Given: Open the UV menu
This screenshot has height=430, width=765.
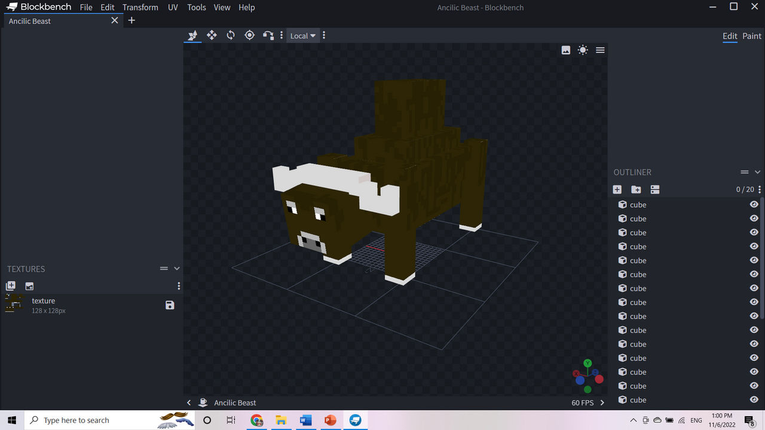Looking at the screenshot, I should pos(173,7).
